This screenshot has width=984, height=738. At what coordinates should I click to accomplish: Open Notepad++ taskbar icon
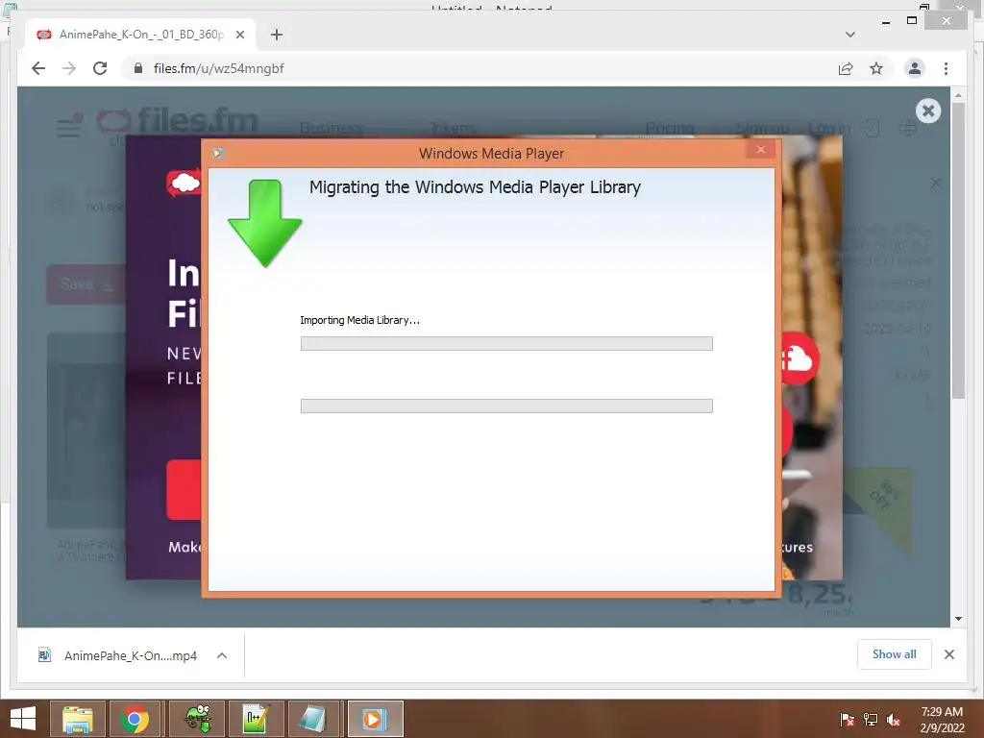coord(257,719)
